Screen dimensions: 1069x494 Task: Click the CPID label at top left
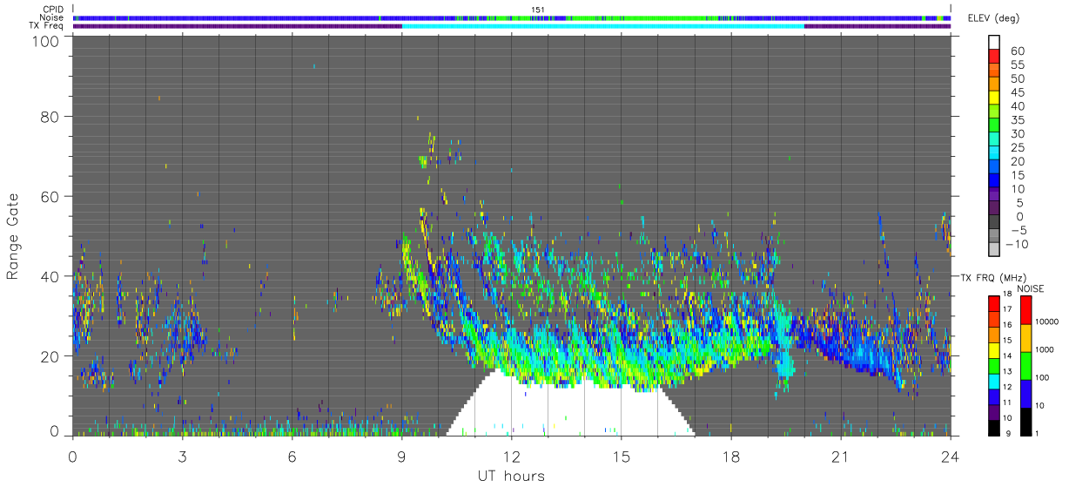pos(53,10)
